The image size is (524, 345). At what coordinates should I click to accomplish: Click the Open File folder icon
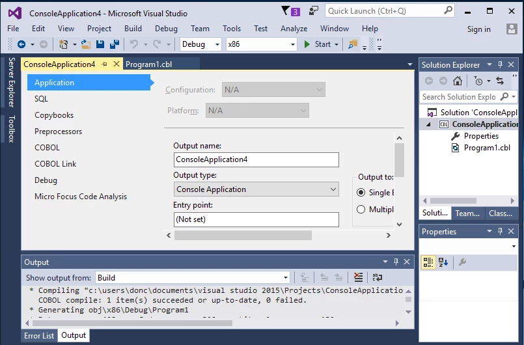click(86, 44)
